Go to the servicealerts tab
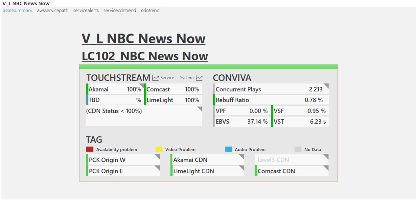 click(x=86, y=11)
